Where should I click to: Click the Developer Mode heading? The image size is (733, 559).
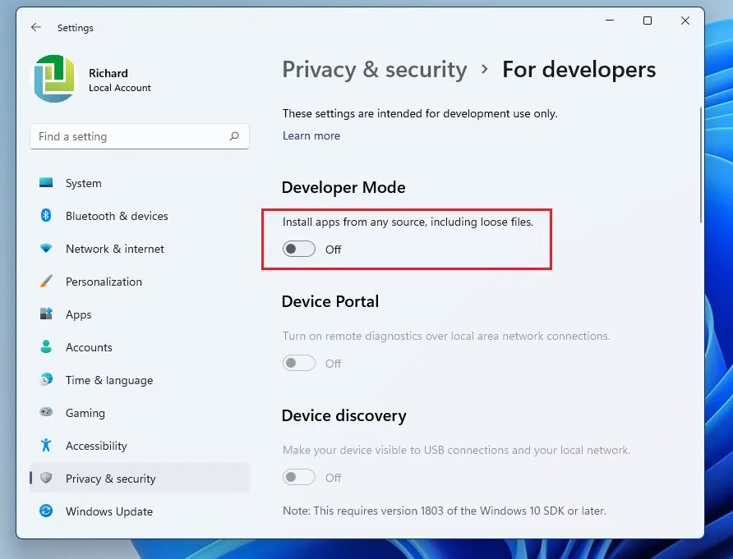tap(343, 187)
